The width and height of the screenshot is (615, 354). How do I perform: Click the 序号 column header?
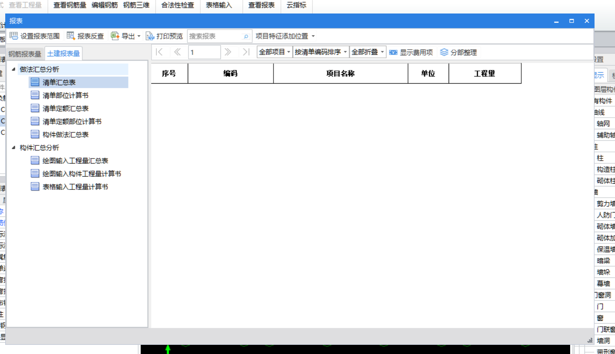[169, 74]
